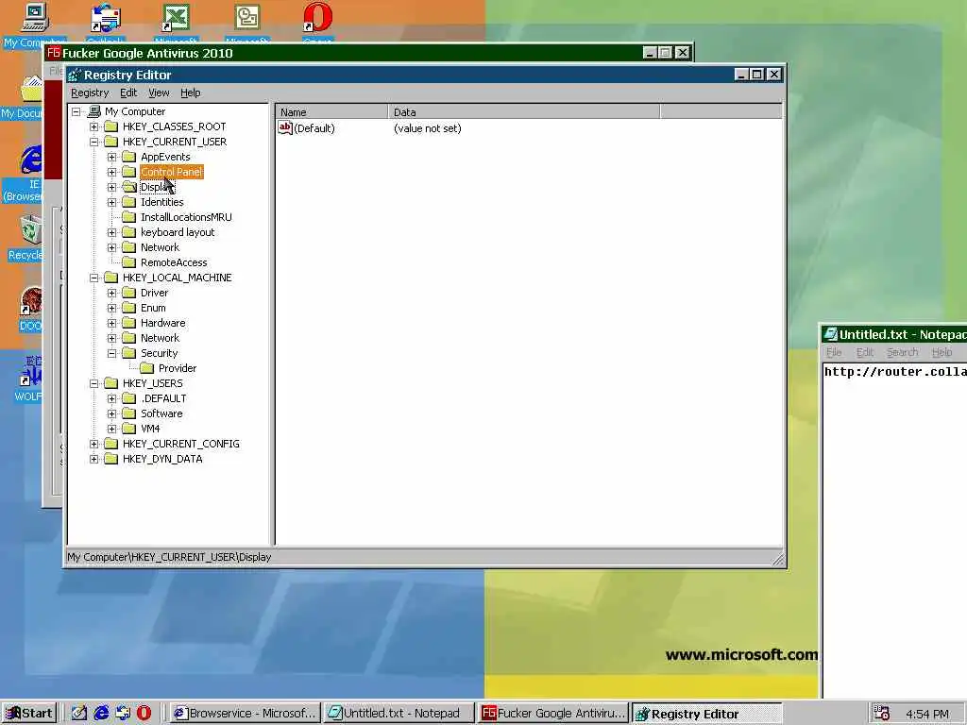
Task: Select the Network key under HKEY_LOCAL_MACHINE
Action: (160, 338)
